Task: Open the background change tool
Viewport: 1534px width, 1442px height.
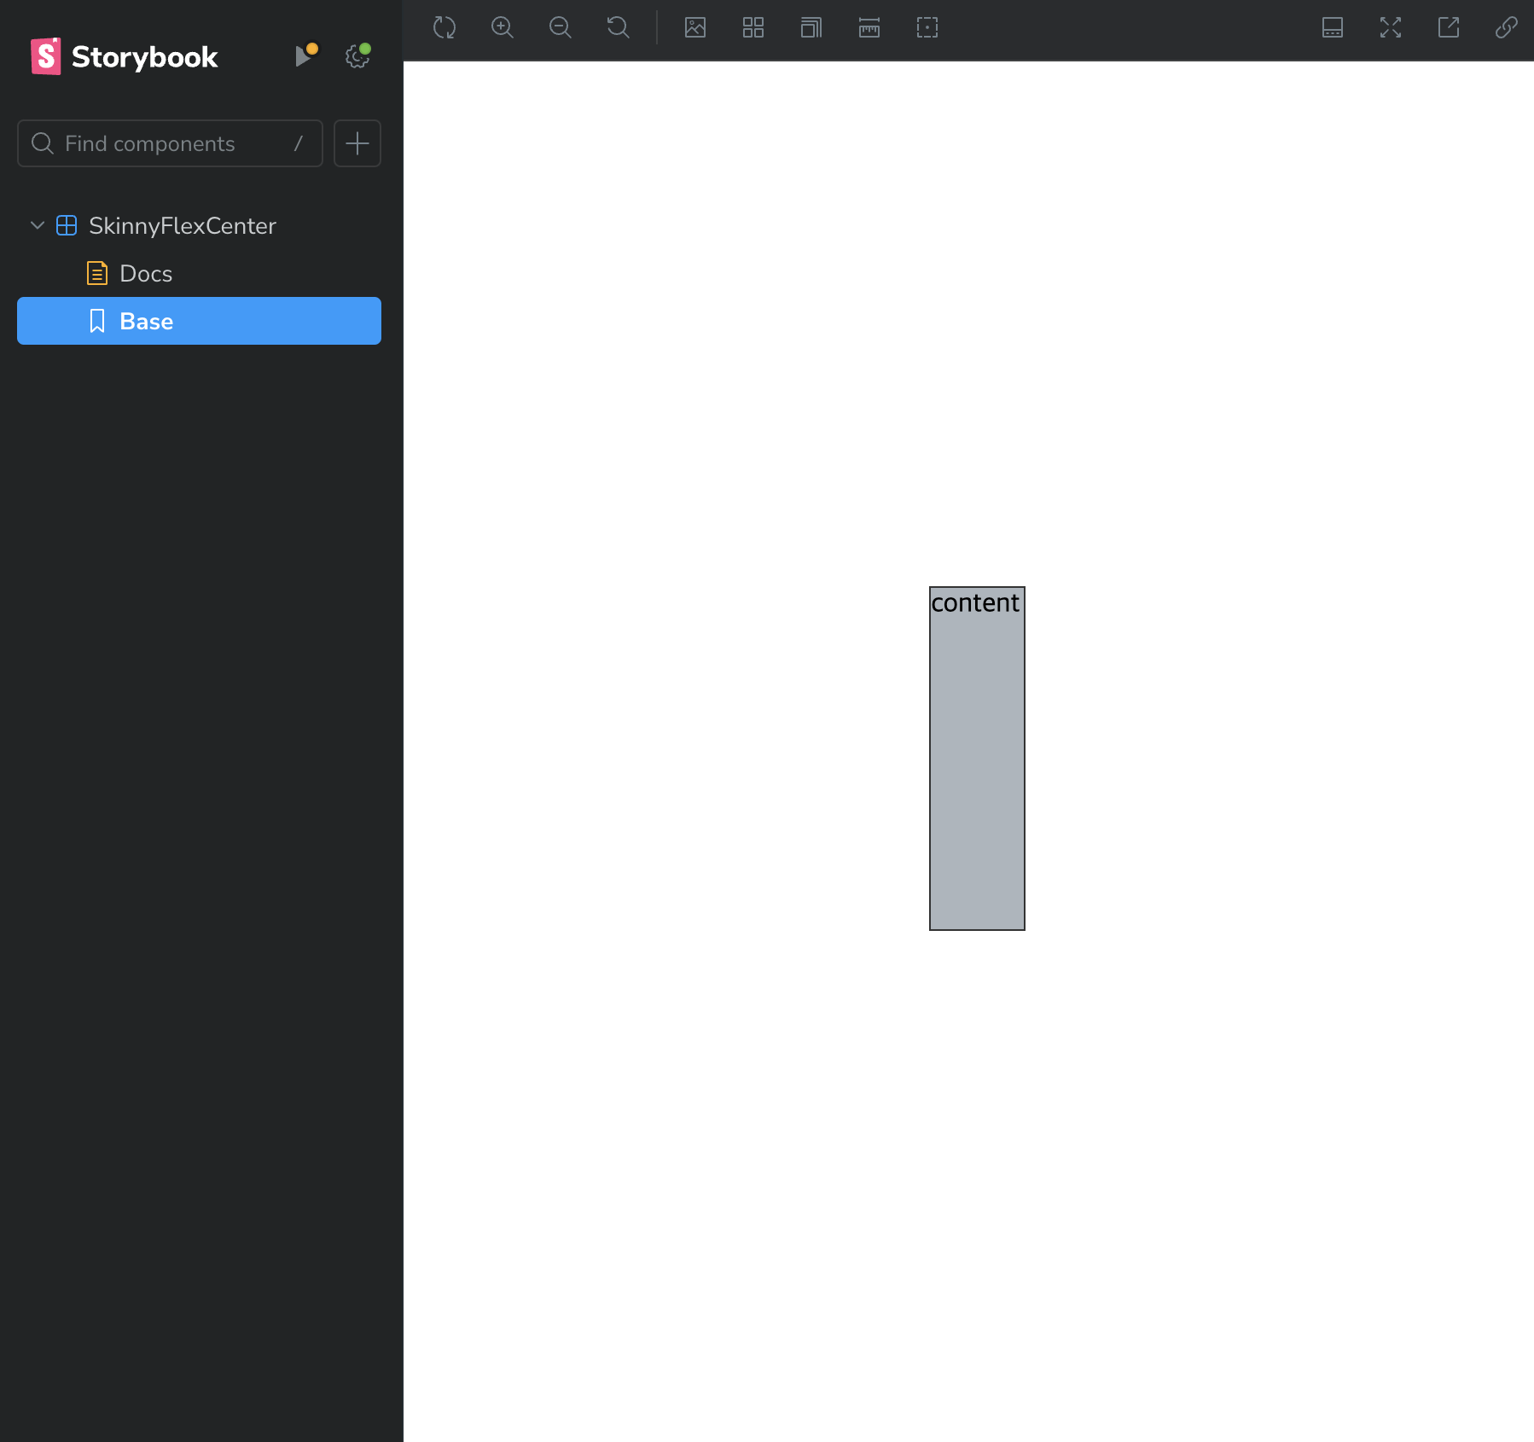Action: 695,28
